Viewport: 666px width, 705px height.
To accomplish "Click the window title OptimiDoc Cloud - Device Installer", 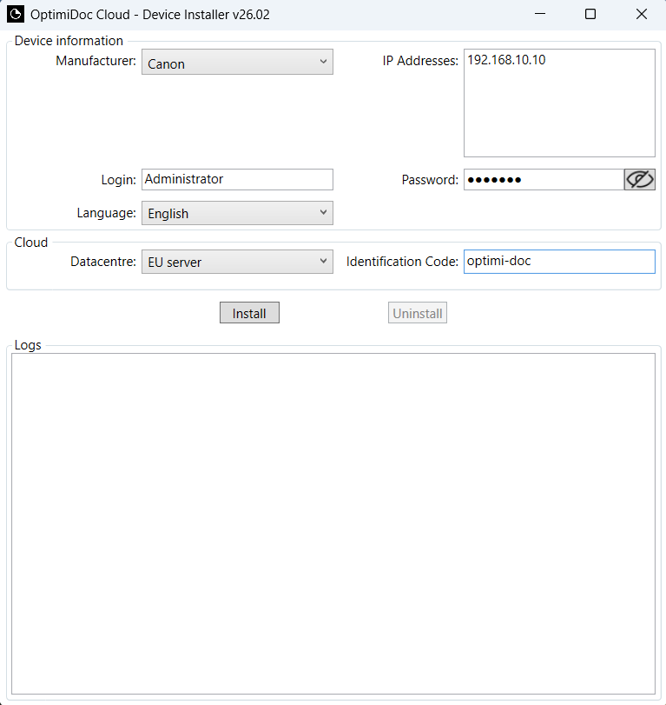I will pos(150,15).
